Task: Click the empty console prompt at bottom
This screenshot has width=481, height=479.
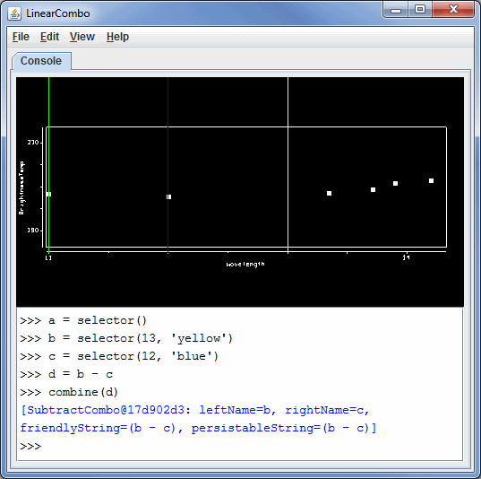Action: (30, 446)
